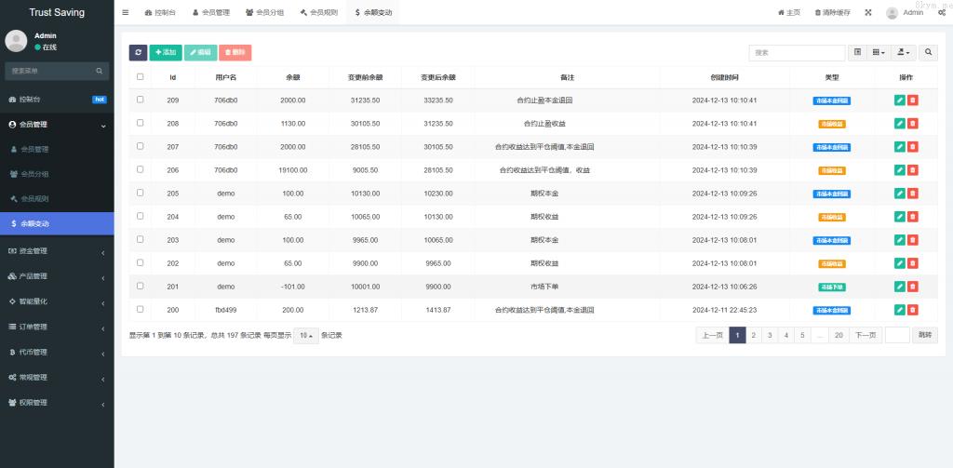Click the green edit icon for row 209
Image resolution: width=953 pixels, height=468 pixels.
coord(899,100)
